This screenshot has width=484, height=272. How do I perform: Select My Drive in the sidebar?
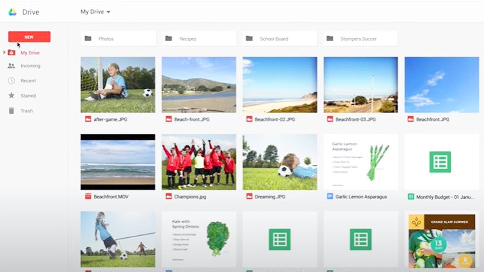point(30,53)
